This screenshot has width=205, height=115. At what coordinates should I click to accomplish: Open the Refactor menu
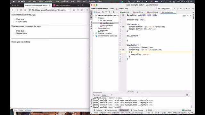[x=65, y=2]
